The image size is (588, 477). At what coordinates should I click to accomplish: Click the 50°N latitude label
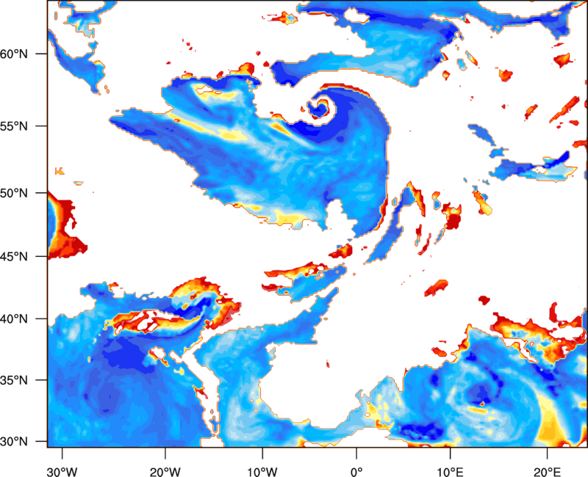(x=14, y=193)
